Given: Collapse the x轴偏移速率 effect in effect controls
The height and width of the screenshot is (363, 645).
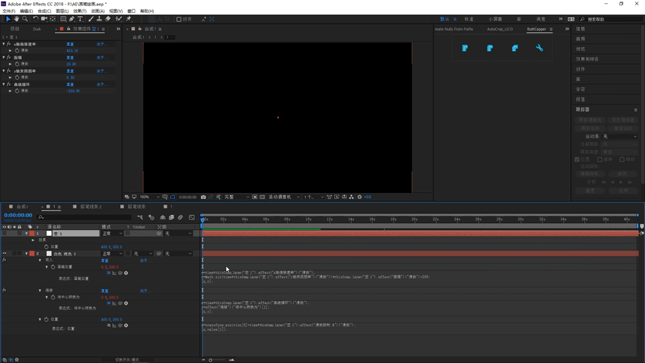Looking at the screenshot, I should (x=4, y=44).
